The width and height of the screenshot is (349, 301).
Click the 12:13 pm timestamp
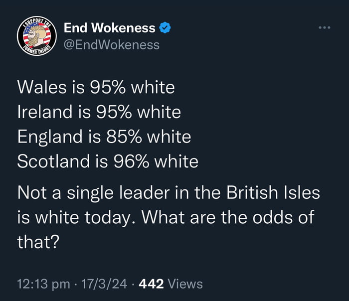[43, 284]
